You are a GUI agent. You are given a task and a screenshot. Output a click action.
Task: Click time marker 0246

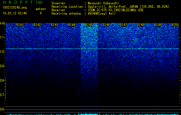pos(106,25)
